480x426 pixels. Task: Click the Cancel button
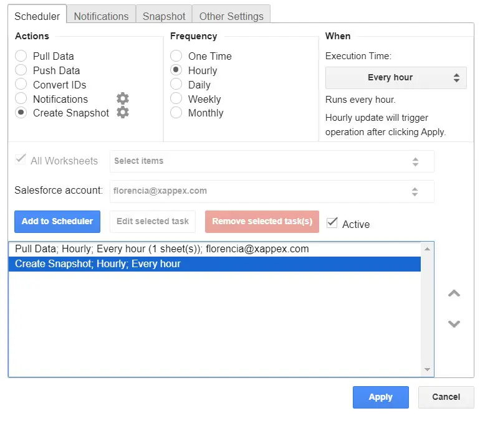446,397
